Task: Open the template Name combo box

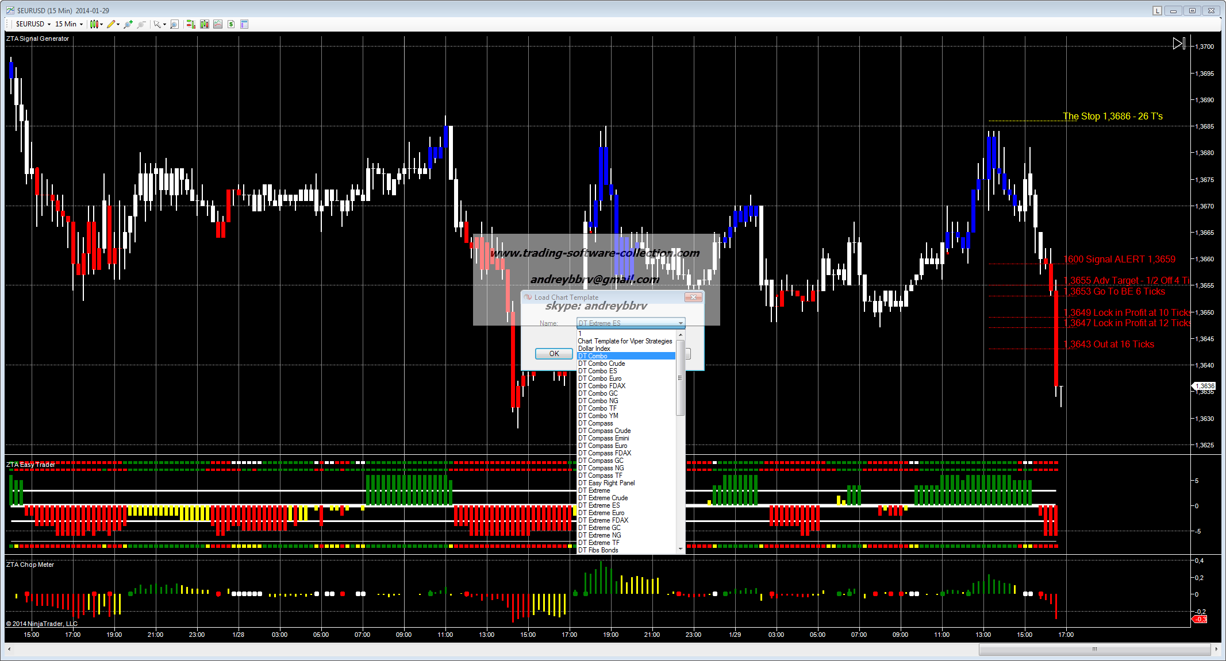Action: coord(630,323)
